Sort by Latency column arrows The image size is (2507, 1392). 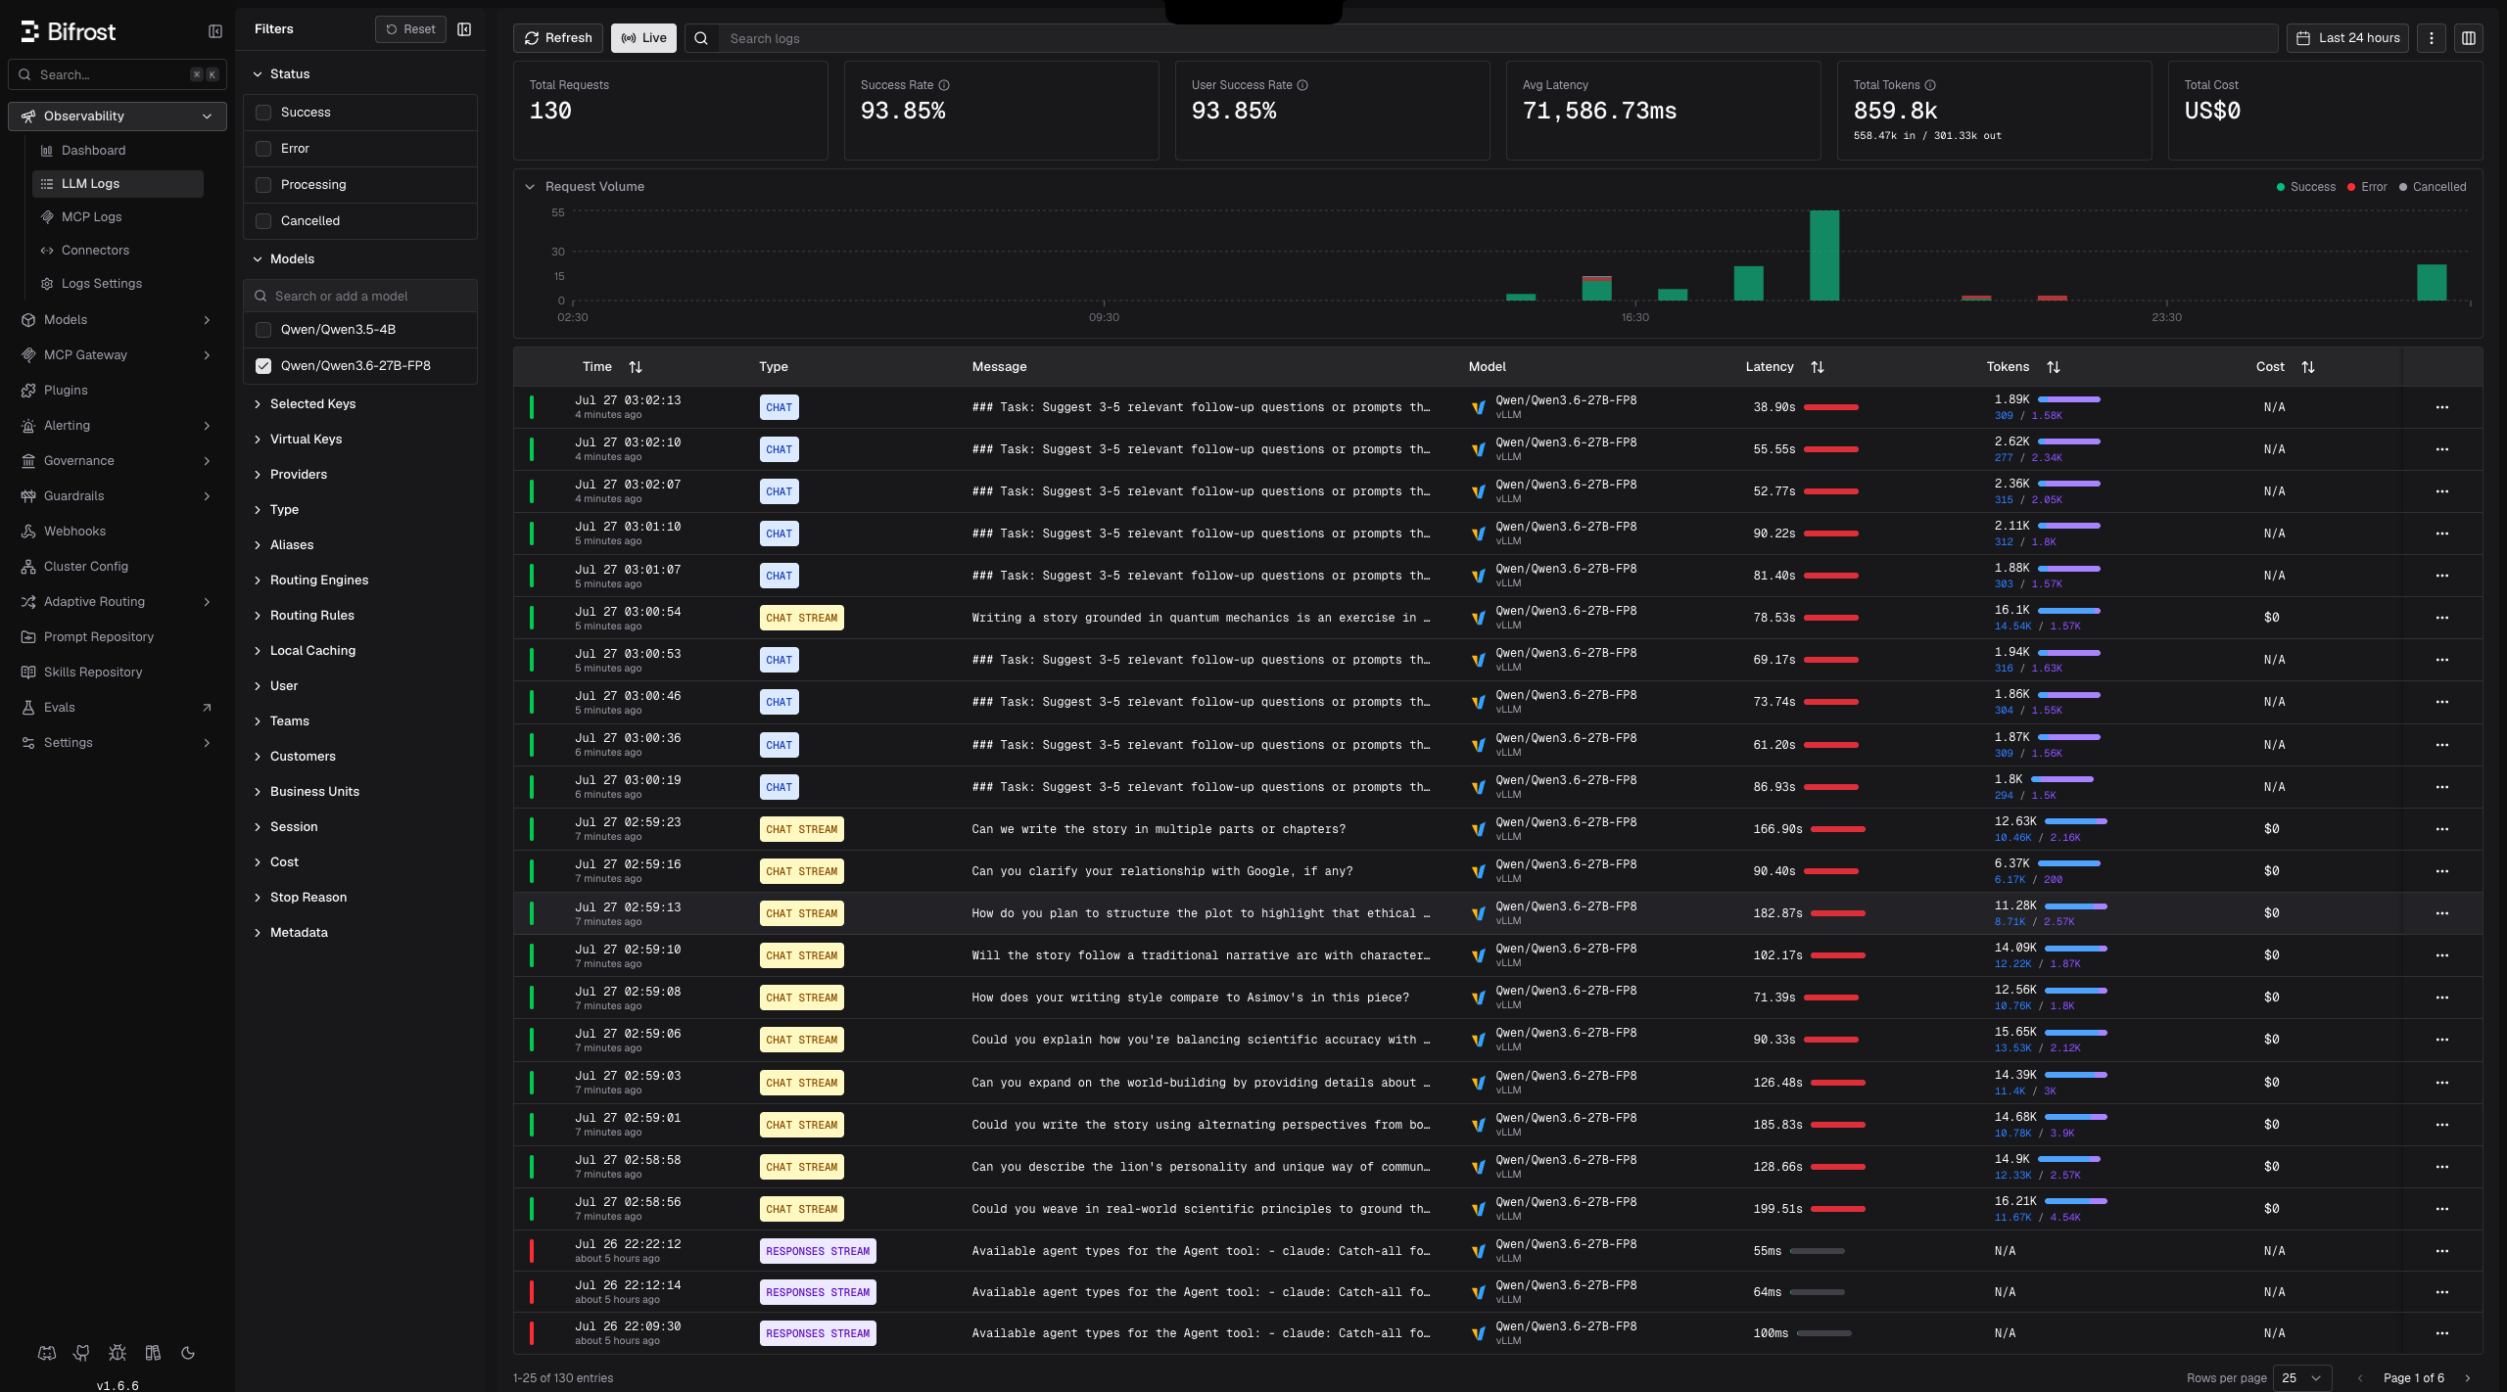click(x=1818, y=367)
